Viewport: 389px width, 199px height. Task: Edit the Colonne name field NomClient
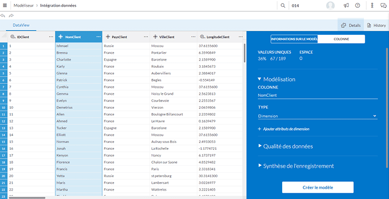pos(317,95)
